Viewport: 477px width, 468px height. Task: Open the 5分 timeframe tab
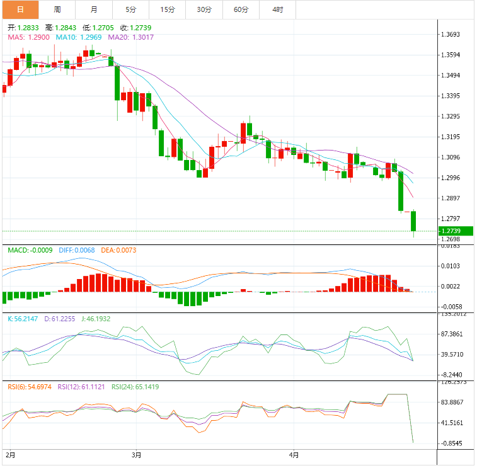(130, 9)
